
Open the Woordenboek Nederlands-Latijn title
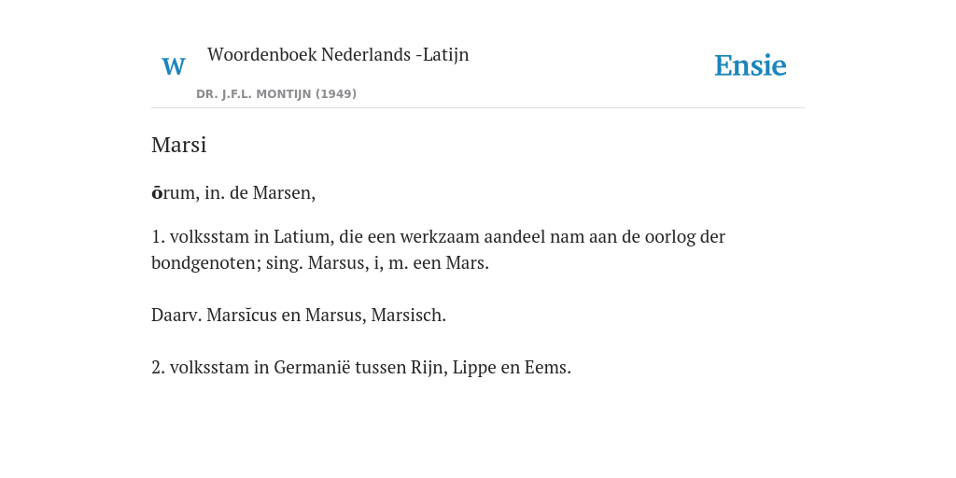pyautogui.click(x=338, y=54)
